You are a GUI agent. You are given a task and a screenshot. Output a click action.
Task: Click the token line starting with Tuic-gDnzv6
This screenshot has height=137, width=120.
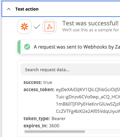(x=88, y=97)
